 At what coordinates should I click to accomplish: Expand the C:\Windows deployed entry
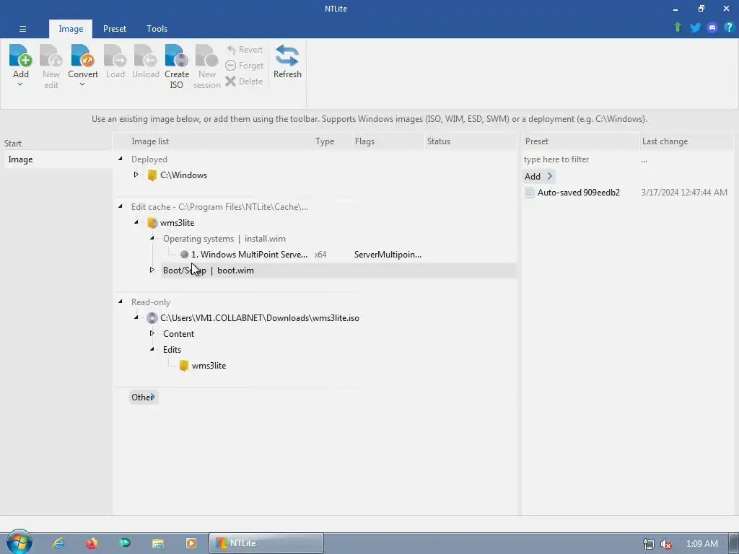[x=136, y=175]
